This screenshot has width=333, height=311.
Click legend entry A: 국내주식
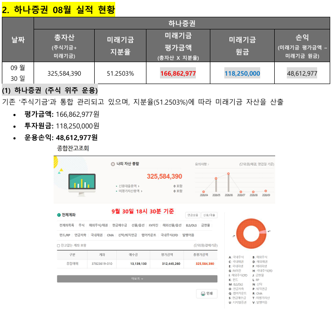(x=236, y=257)
